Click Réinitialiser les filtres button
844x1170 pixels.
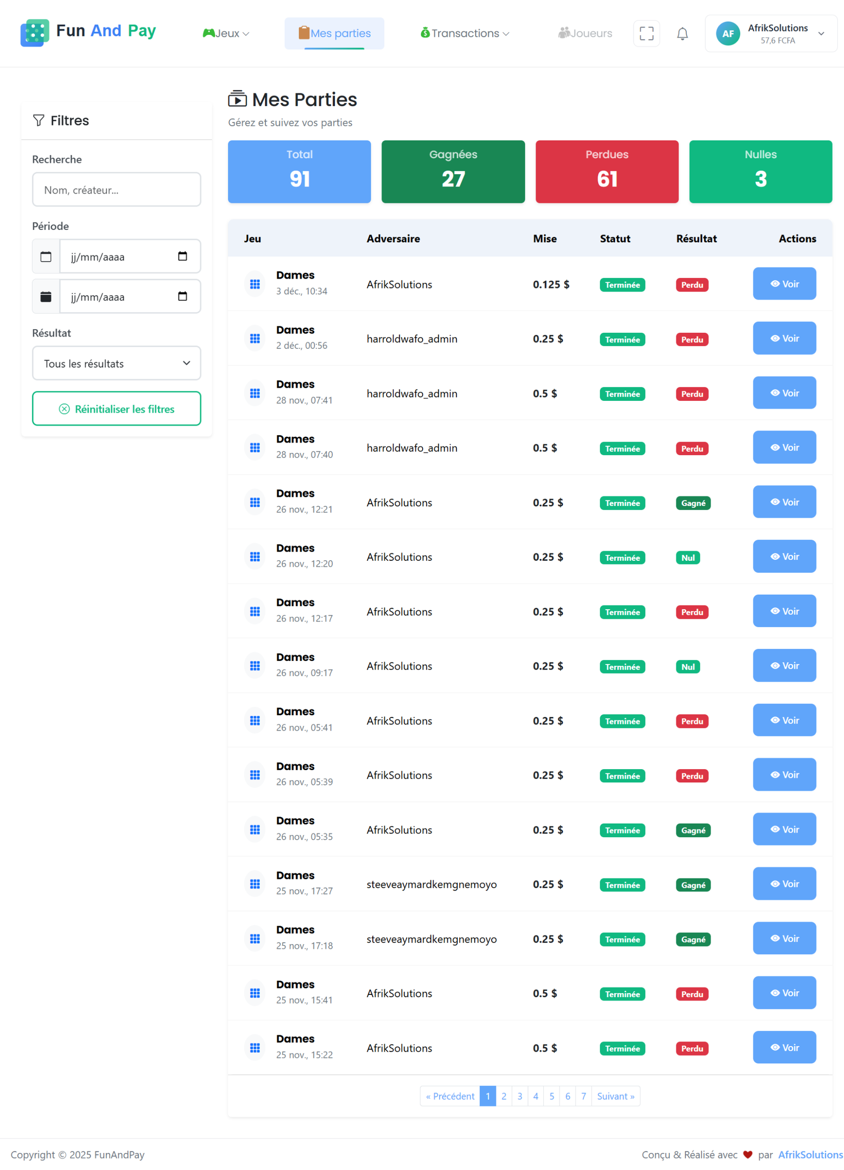[x=116, y=409]
